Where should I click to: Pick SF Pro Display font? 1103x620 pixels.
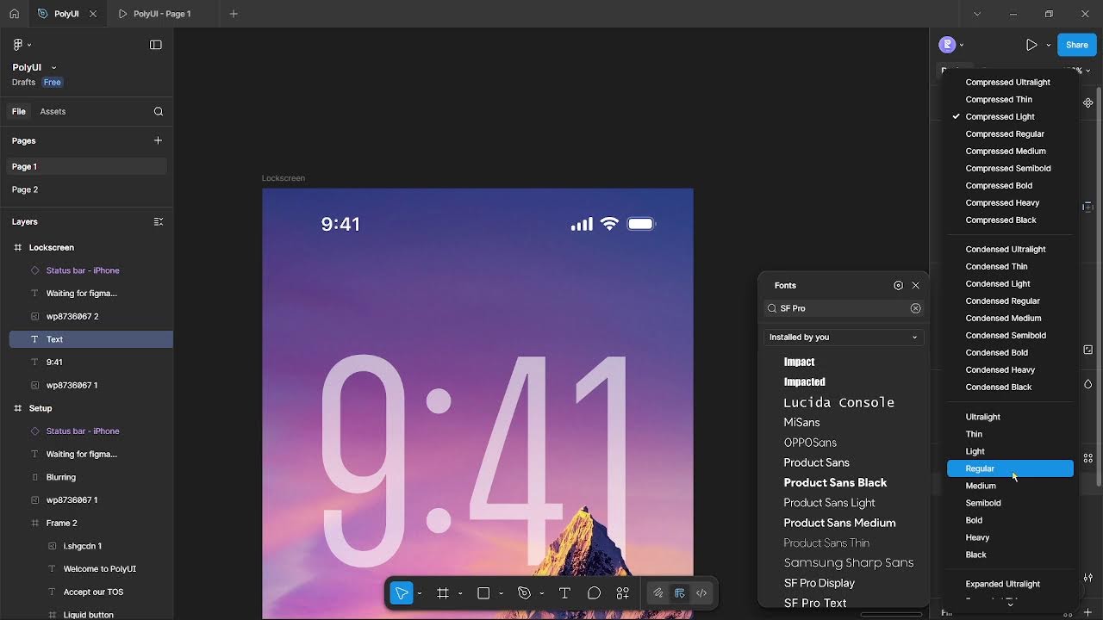tap(819, 583)
